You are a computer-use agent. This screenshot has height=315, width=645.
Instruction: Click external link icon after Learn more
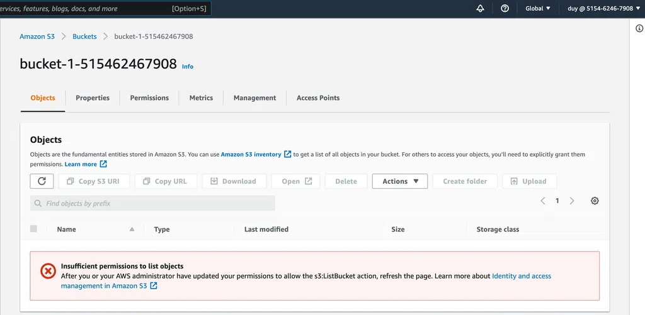103,164
